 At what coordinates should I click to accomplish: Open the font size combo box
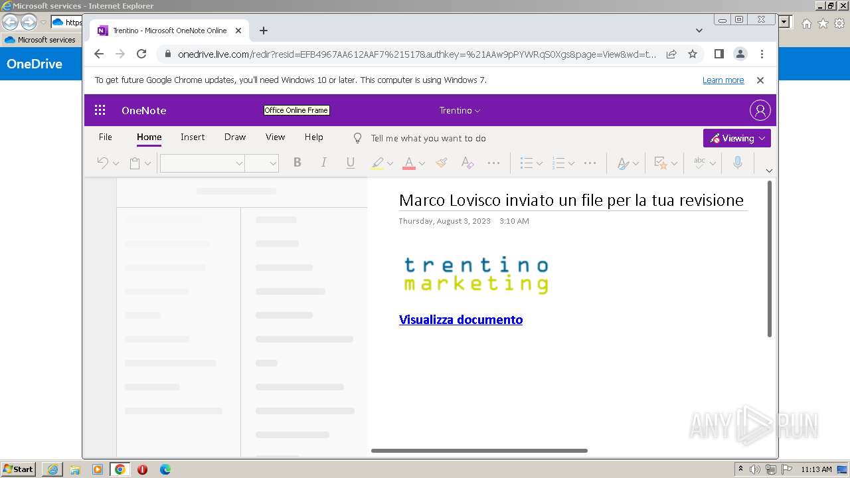point(262,163)
